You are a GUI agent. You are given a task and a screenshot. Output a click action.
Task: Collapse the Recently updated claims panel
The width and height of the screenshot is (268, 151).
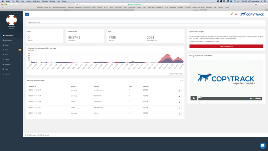180,81
